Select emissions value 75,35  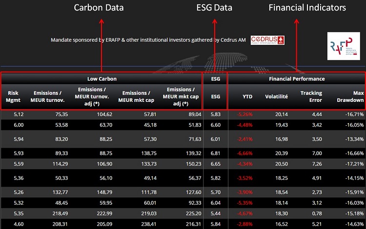pos(61,114)
